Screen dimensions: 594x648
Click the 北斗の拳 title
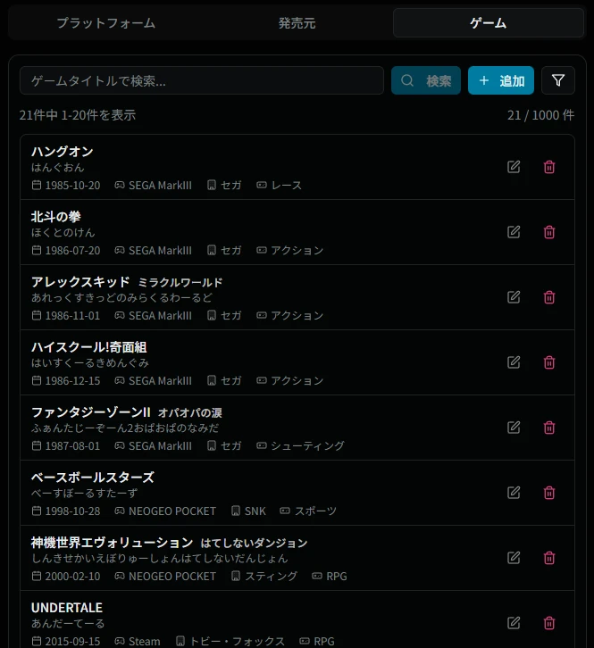point(56,217)
